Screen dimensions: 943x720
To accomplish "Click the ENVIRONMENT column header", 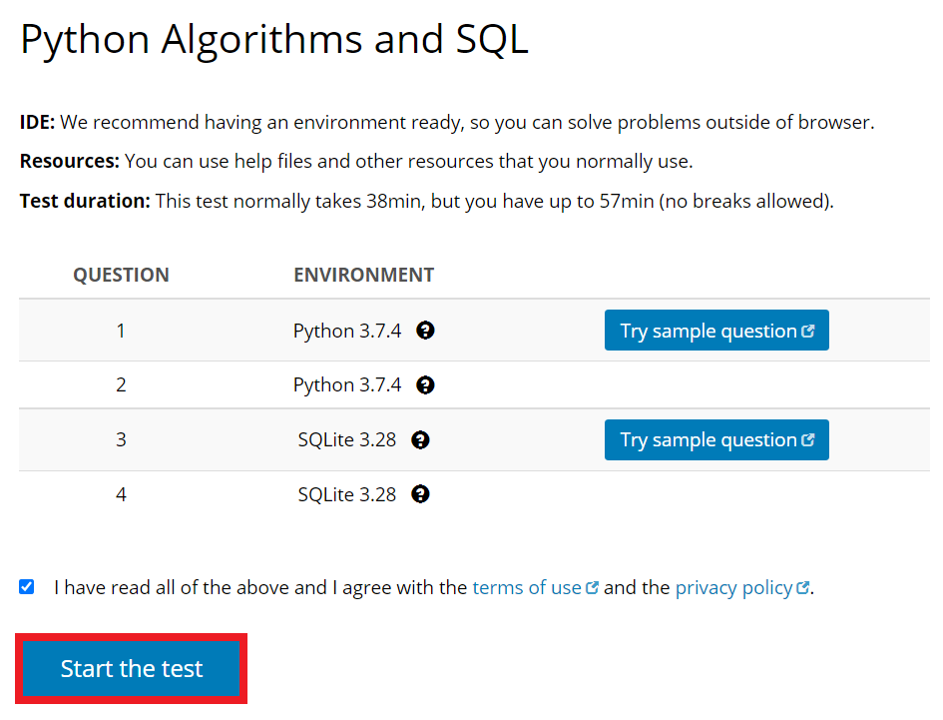I will [363, 275].
